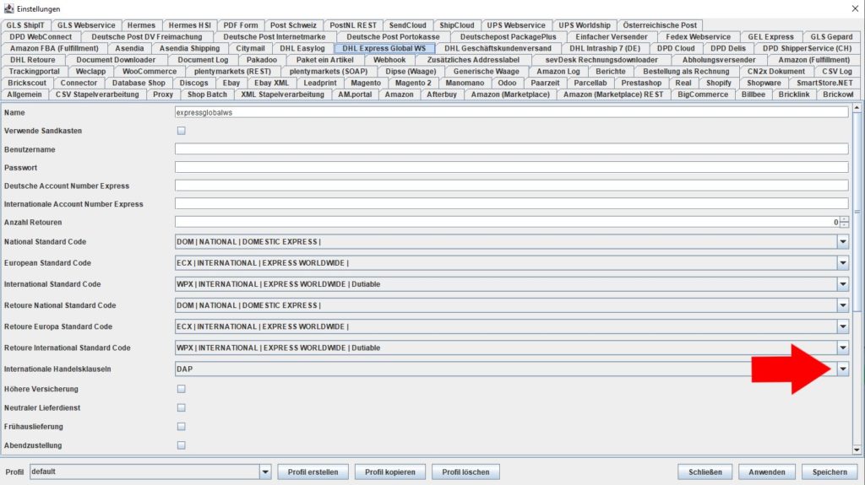Open the Document Downloader tab

coord(116,60)
